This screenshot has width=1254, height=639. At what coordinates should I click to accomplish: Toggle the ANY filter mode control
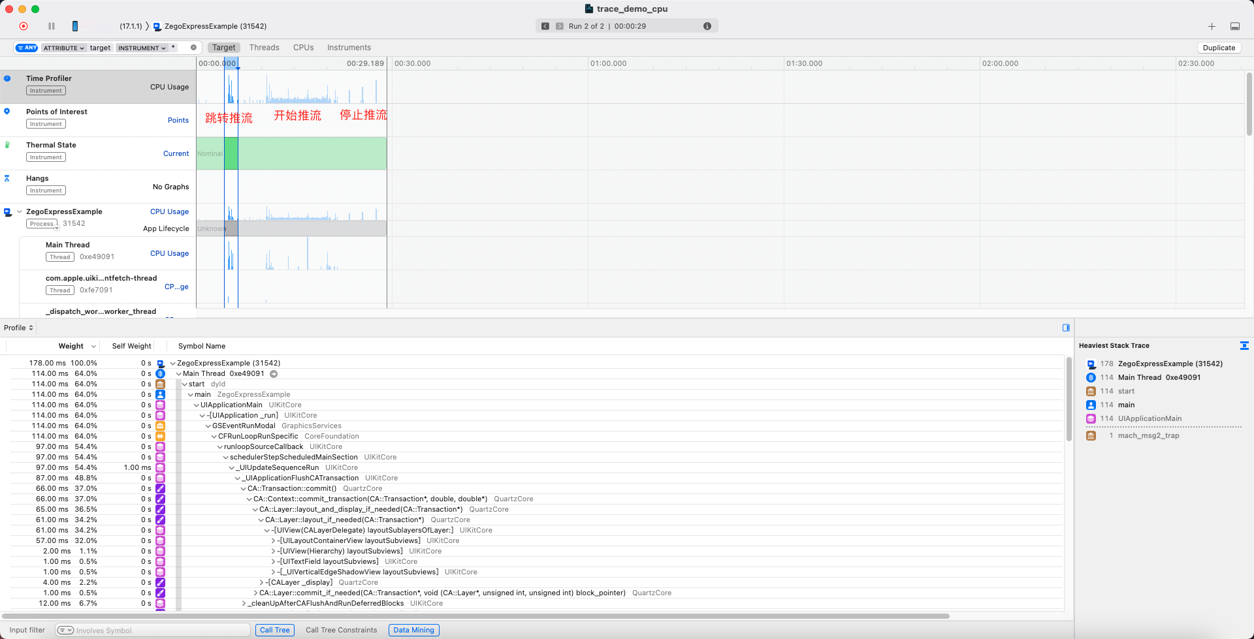[26, 47]
